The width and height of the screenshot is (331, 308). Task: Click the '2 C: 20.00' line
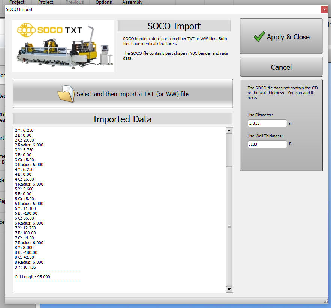[24, 140]
